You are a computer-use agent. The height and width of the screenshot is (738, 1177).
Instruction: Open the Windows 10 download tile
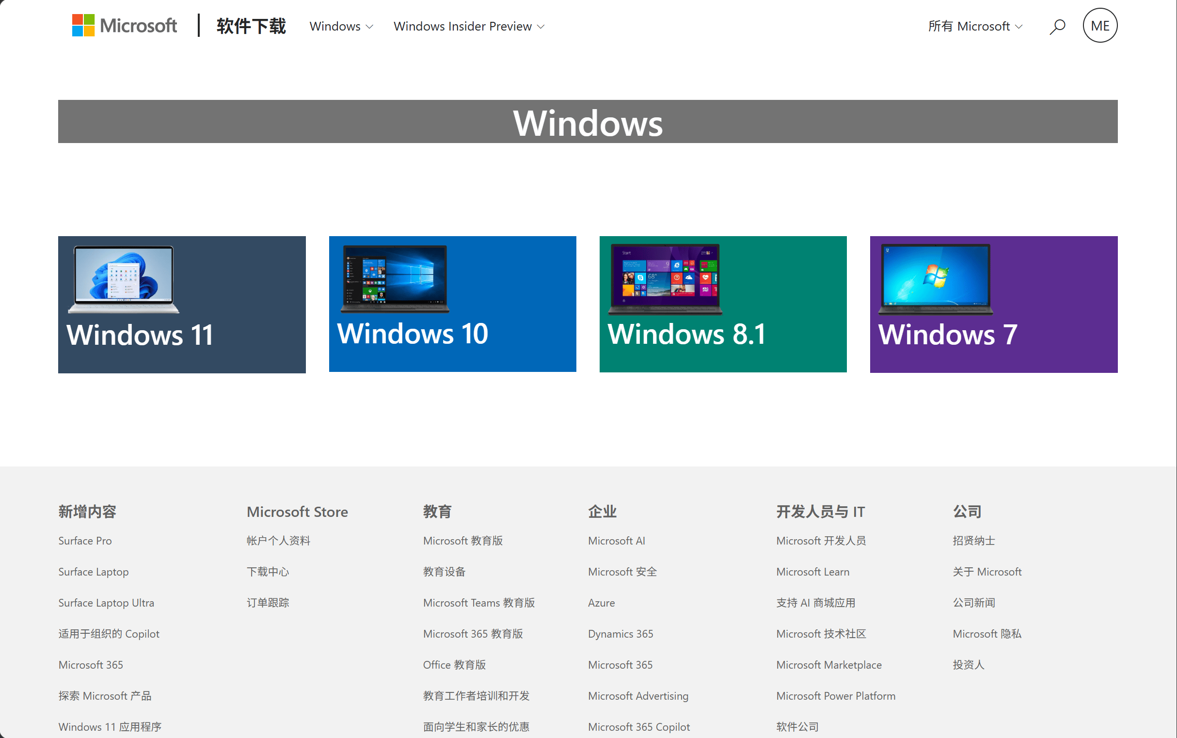452,304
